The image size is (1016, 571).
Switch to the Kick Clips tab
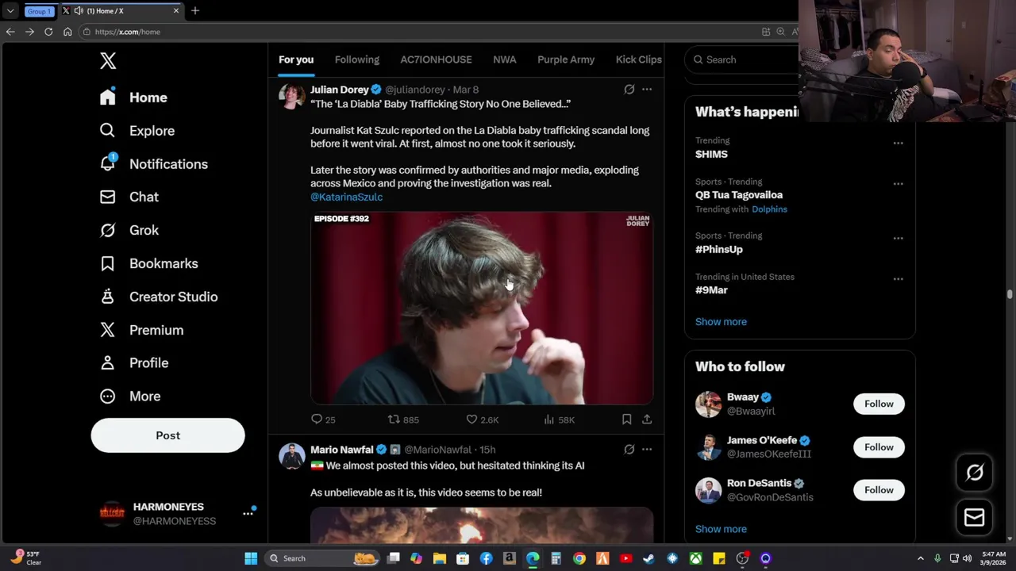638,59
